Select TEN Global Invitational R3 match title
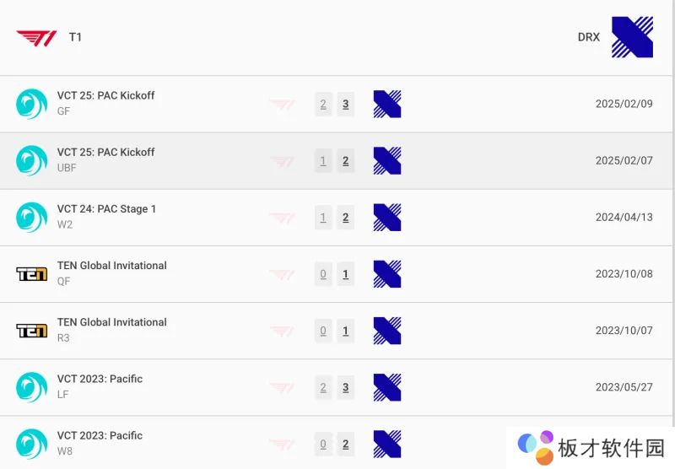The height and width of the screenshot is (469, 675). click(111, 321)
